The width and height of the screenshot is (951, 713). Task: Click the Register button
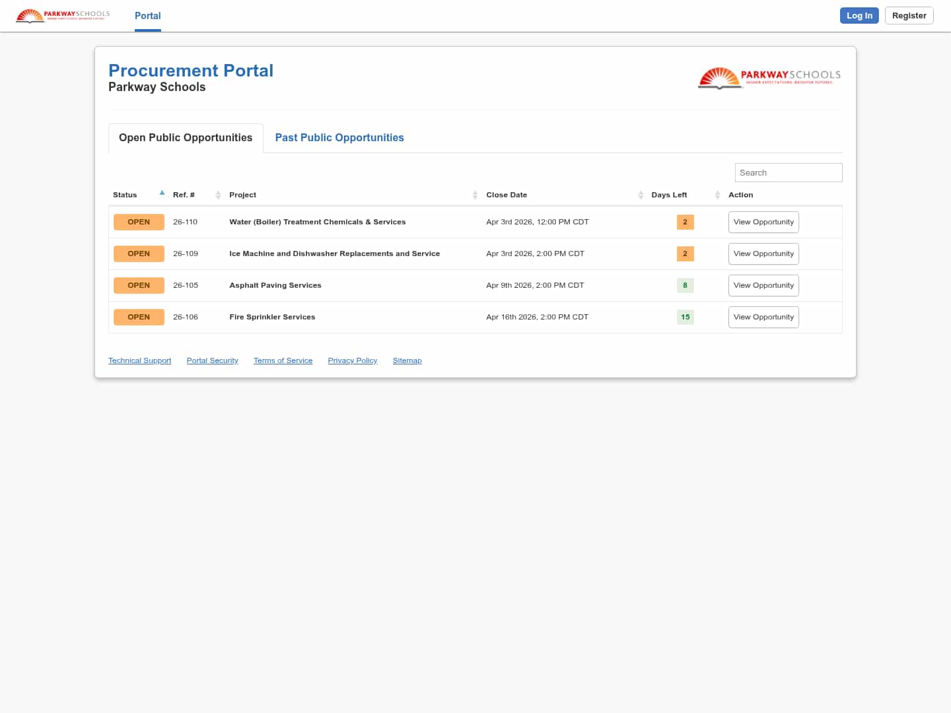click(909, 16)
